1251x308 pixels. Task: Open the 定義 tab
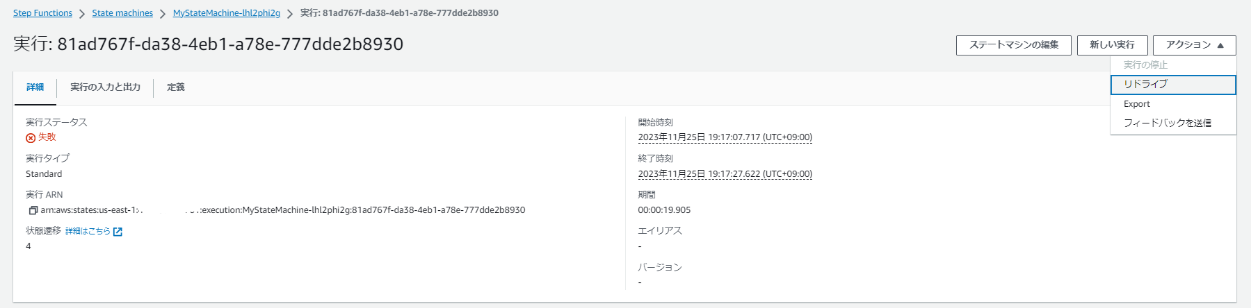coord(176,87)
